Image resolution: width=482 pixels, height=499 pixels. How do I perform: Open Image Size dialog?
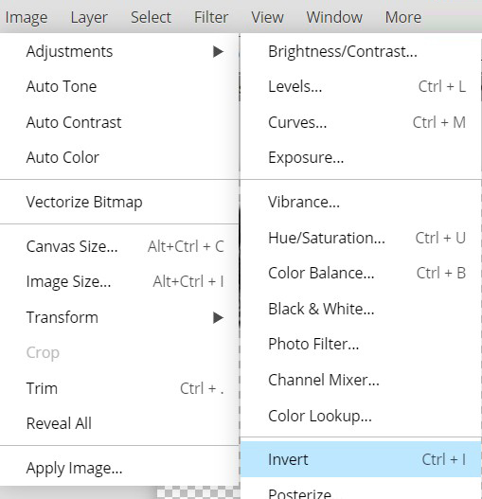119,281
